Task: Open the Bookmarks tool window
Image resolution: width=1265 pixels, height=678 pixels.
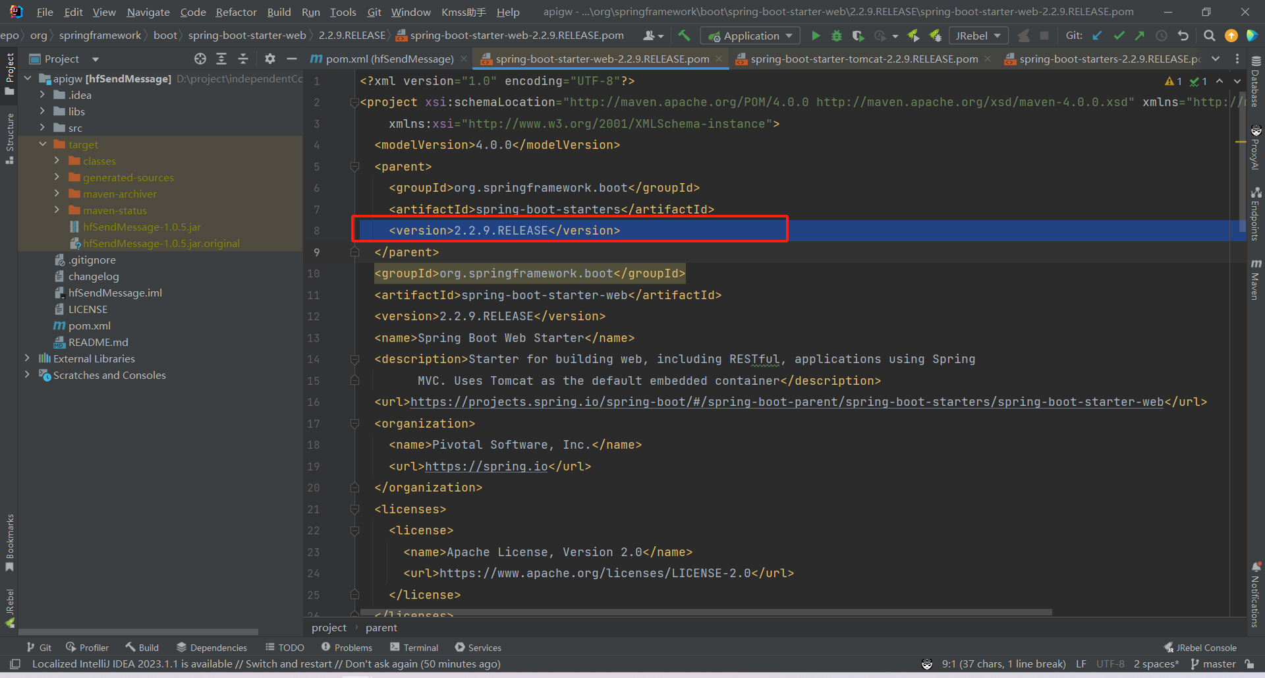Action: tap(9, 543)
